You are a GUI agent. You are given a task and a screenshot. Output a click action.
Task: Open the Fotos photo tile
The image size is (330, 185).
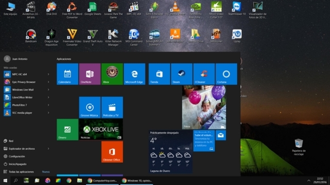click(204, 107)
